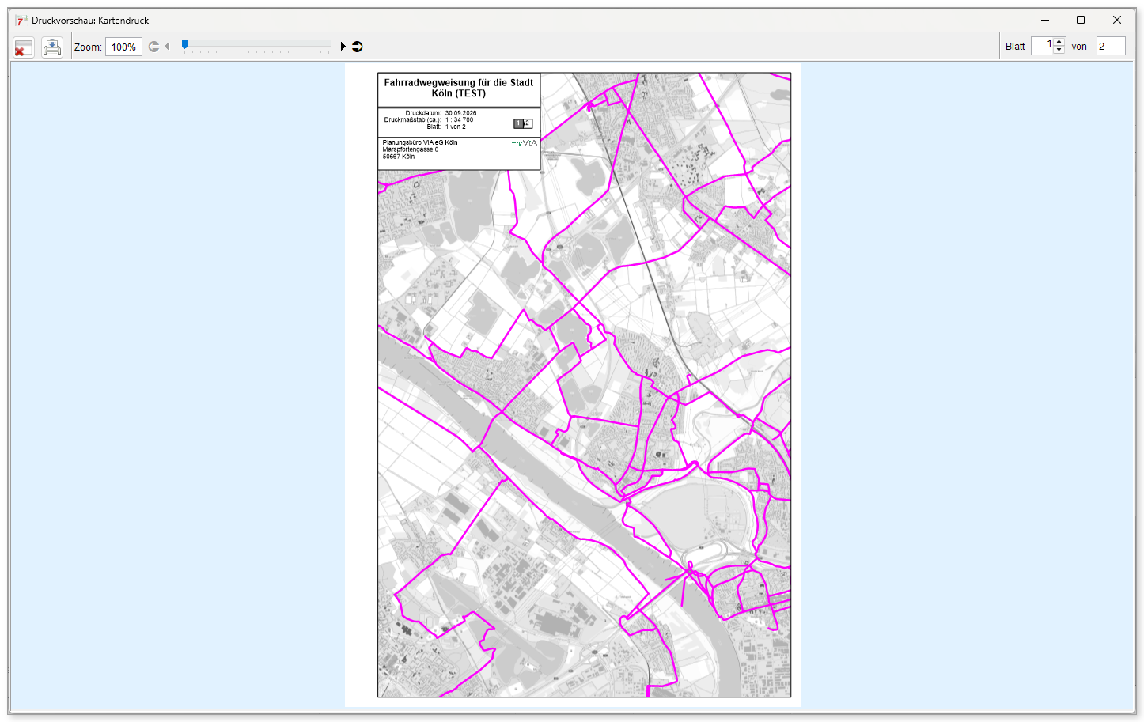Click the Blatt page number field
1144x722 pixels.
(x=1043, y=46)
